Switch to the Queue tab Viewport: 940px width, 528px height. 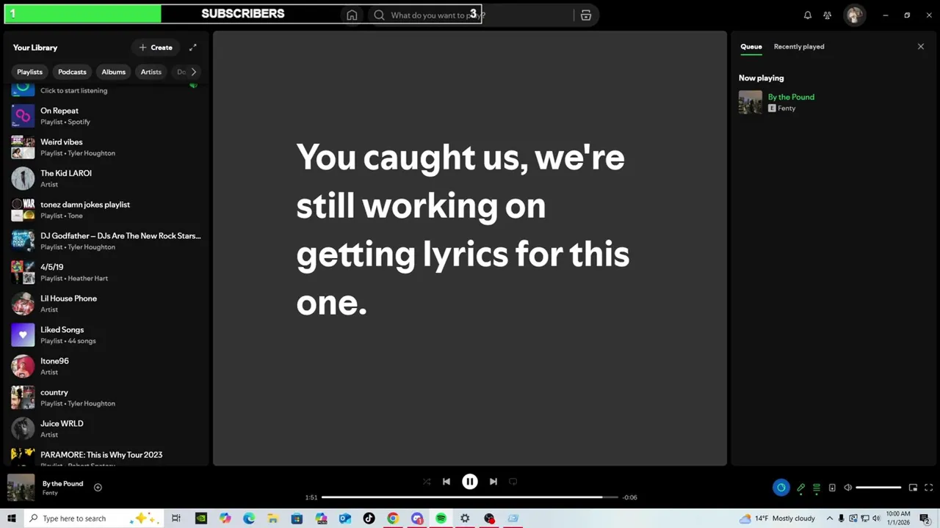(x=751, y=47)
